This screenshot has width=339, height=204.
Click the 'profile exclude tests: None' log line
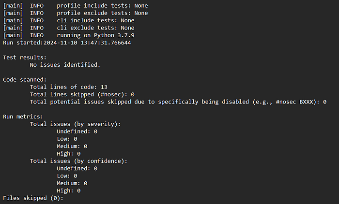pos(102,13)
